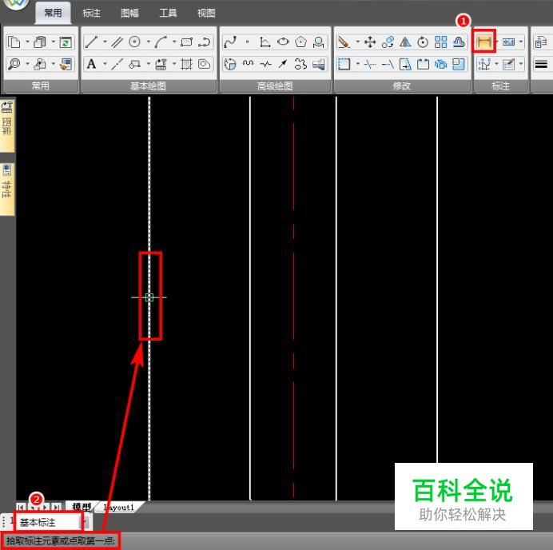Select the Extend tool
The height and width of the screenshot is (550, 553).
coord(388,64)
